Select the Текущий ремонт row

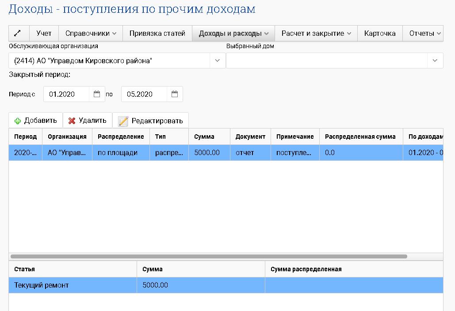(42, 285)
